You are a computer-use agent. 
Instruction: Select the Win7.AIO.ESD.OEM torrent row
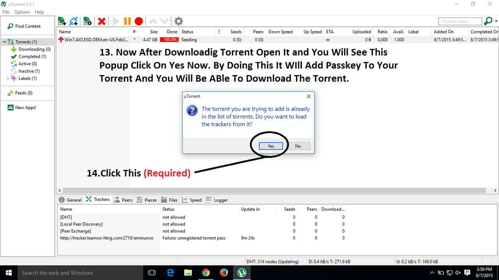pos(278,40)
